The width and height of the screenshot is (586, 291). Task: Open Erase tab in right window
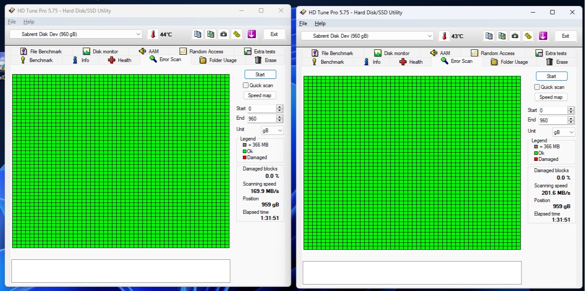[557, 62]
